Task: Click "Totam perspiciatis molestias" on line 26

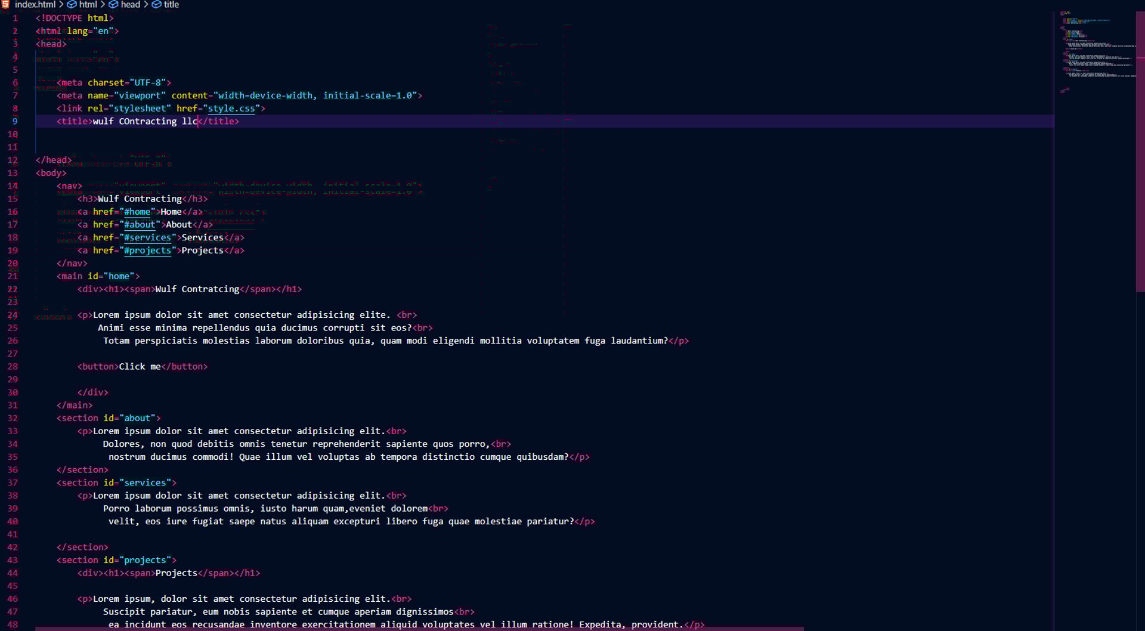Action: pyautogui.click(x=177, y=341)
